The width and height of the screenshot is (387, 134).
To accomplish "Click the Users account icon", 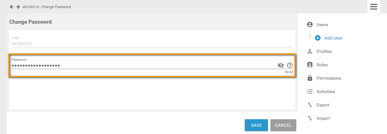I will [x=310, y=25].
